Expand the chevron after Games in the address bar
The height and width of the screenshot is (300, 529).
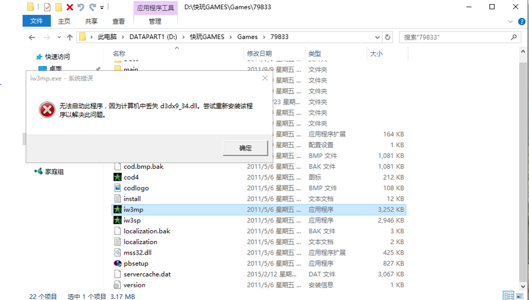click(x=264, y=37)
